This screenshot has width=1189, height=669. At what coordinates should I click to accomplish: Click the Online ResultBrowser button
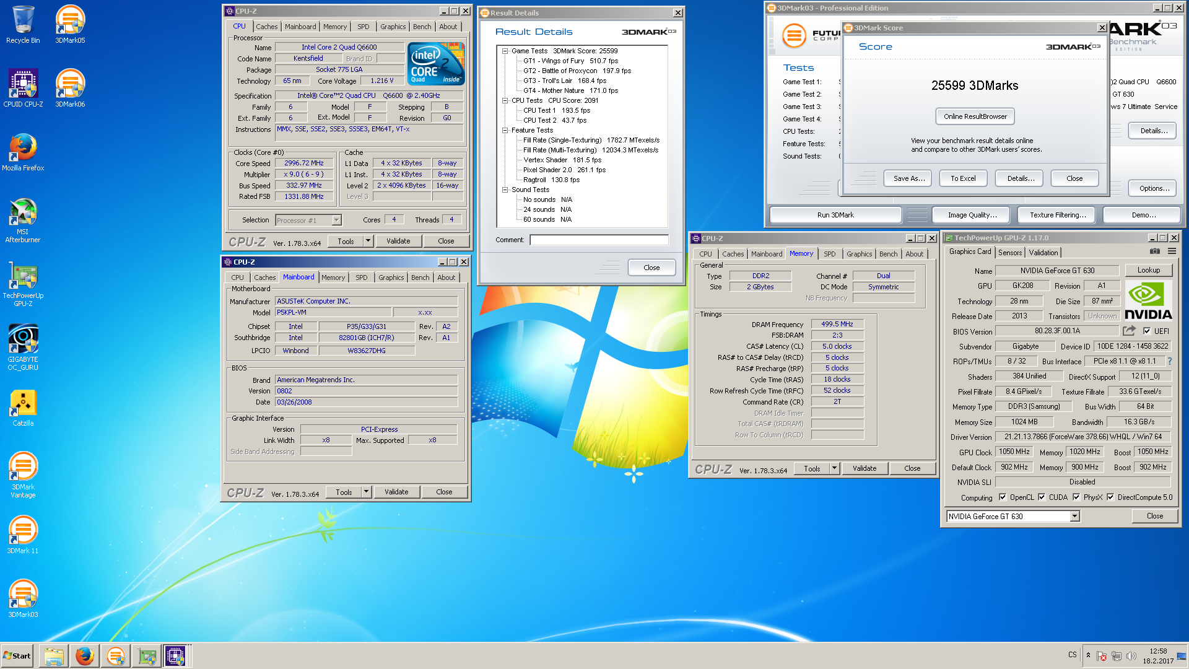pos(975,116)
